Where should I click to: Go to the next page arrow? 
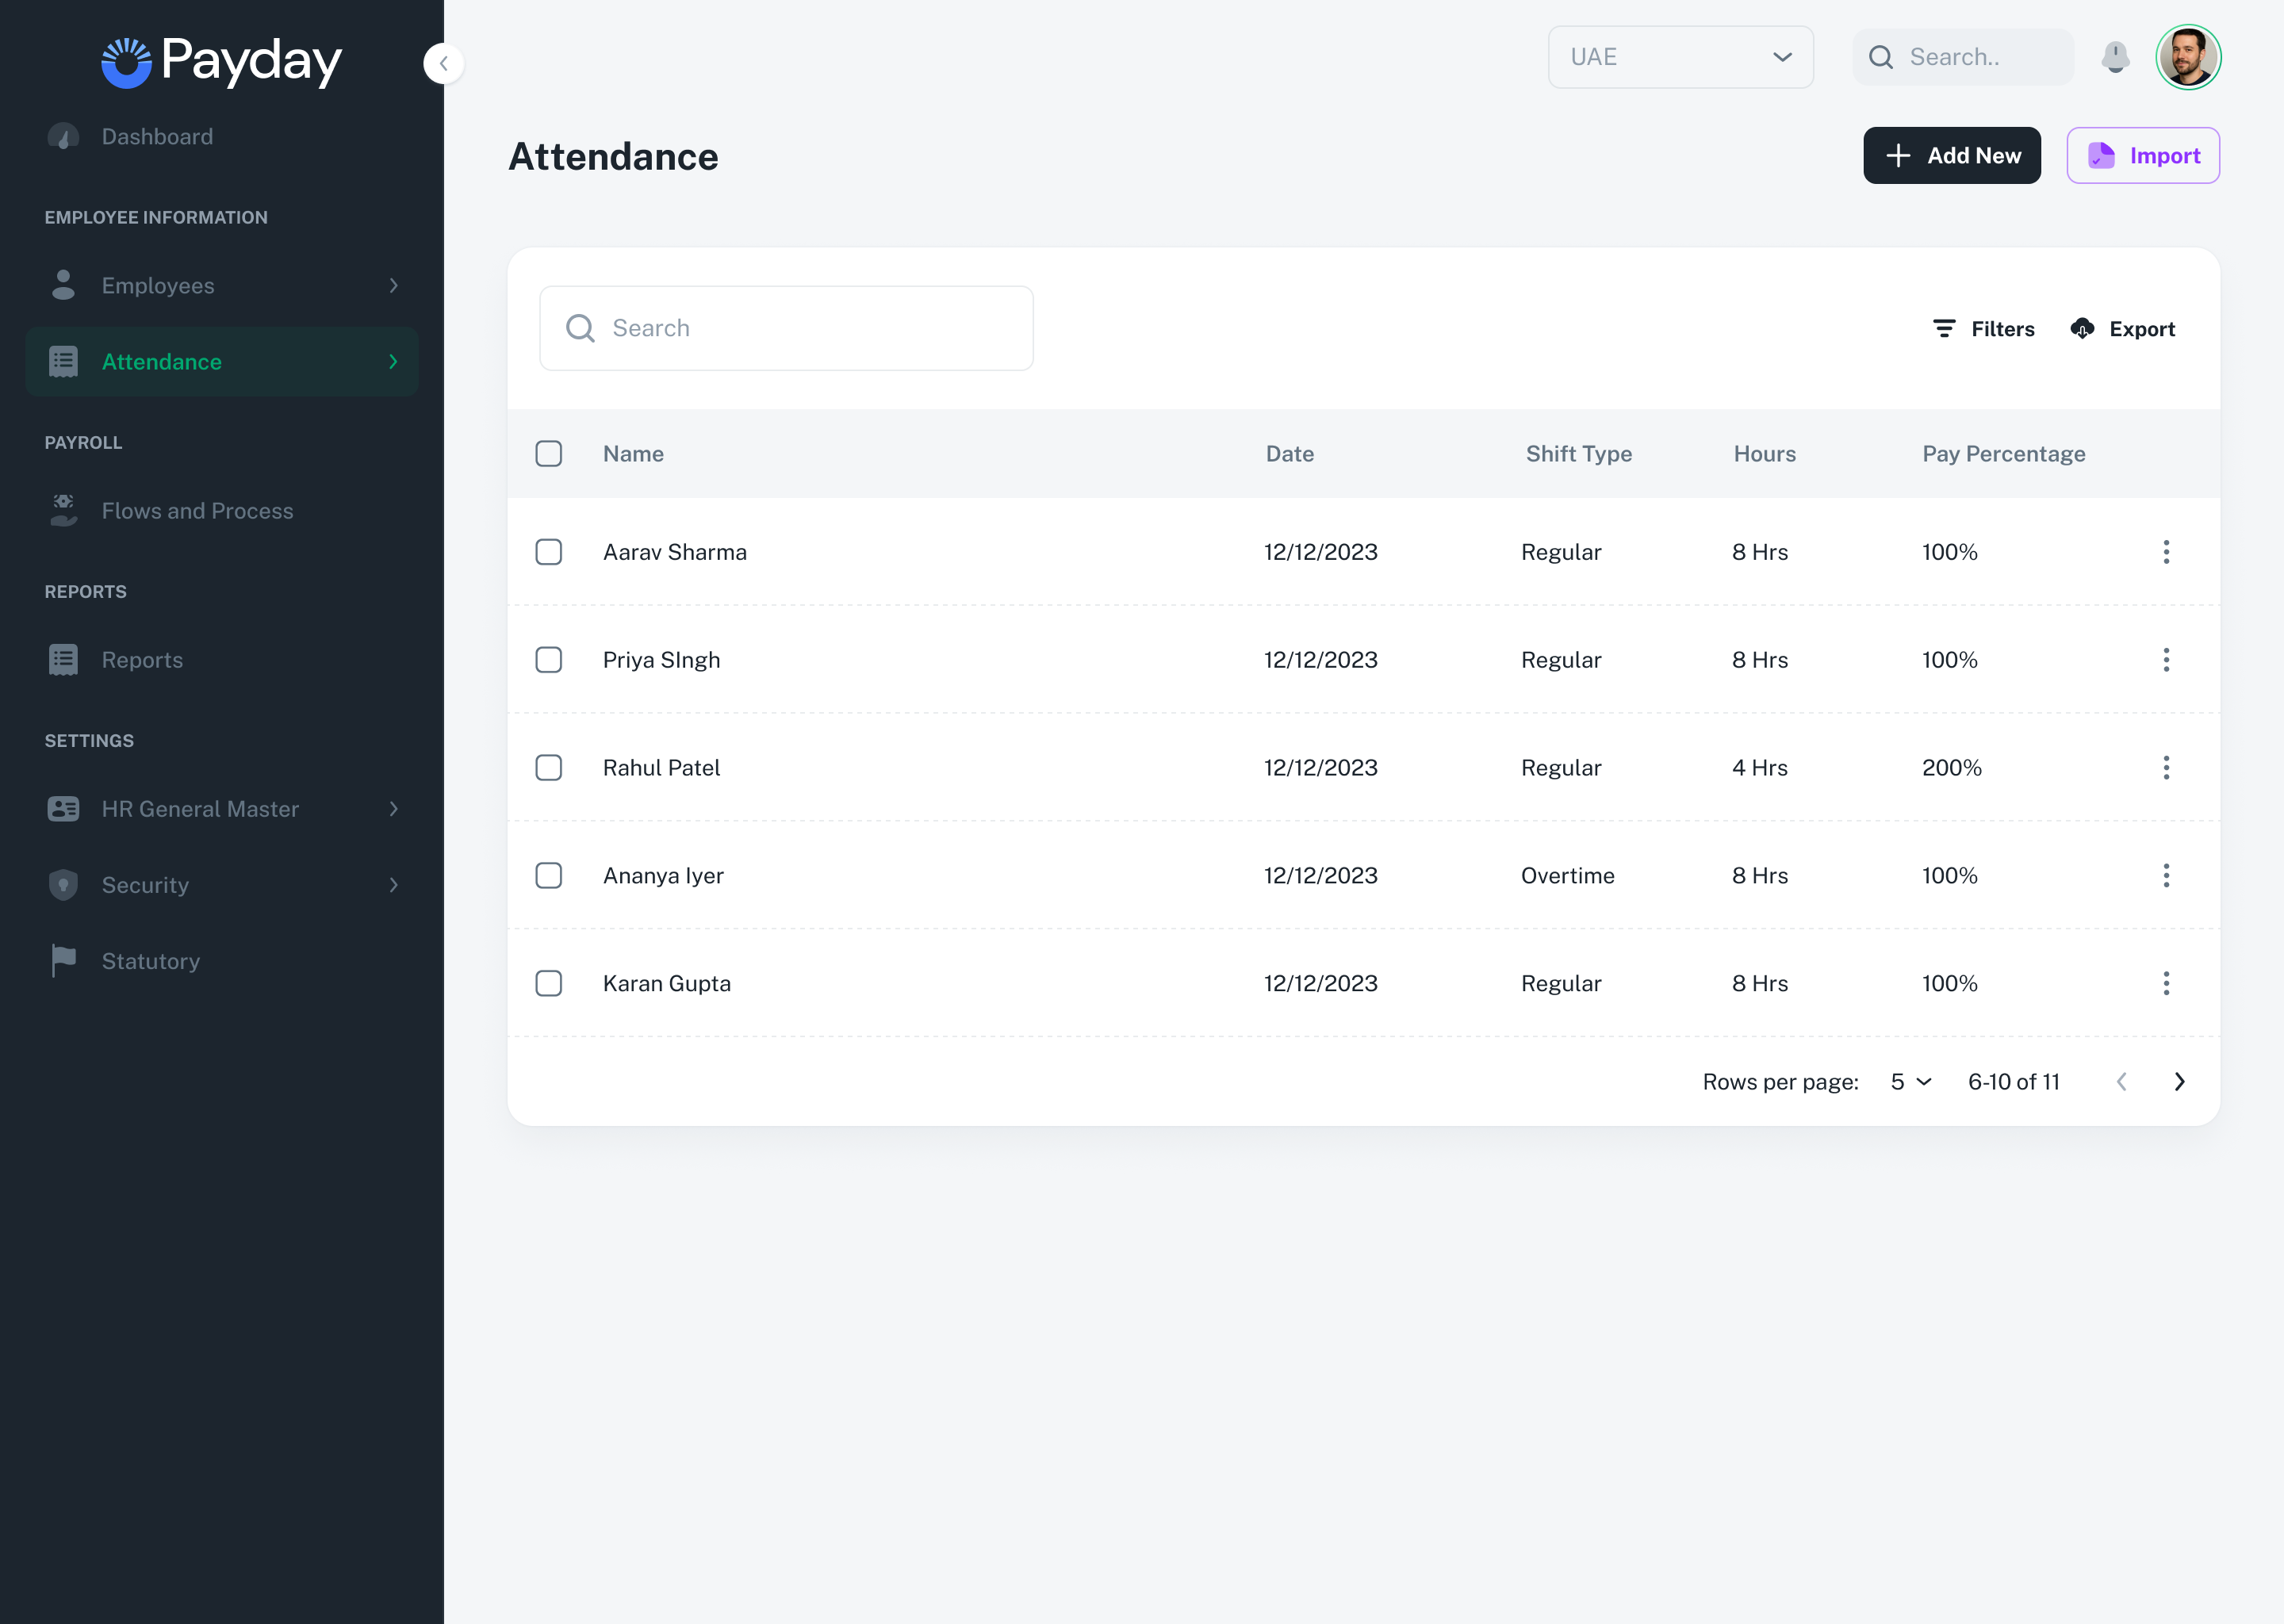click(x=2179, y=1082)
